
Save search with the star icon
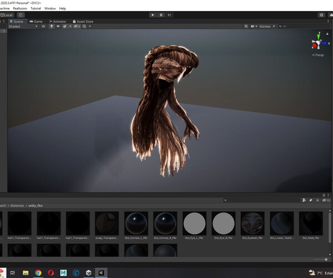coord(317,200)
